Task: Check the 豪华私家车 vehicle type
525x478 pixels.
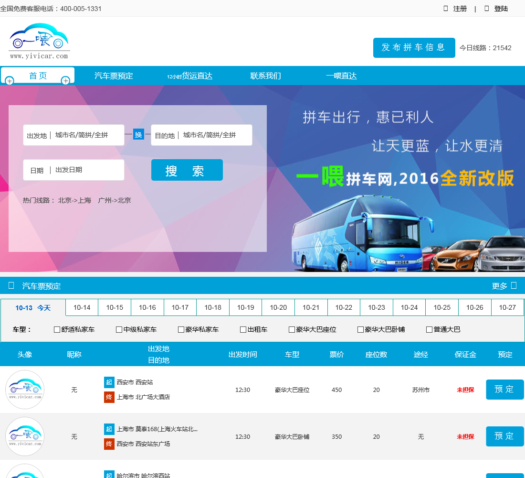Action: [x=181, y=330]
